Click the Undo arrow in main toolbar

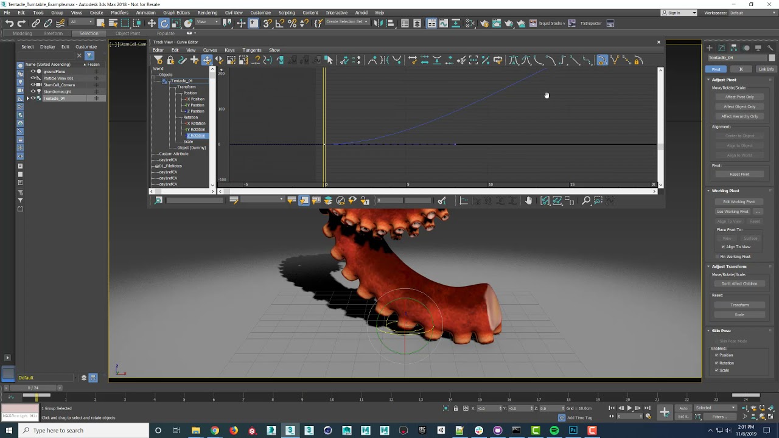(x=10, y=23)
